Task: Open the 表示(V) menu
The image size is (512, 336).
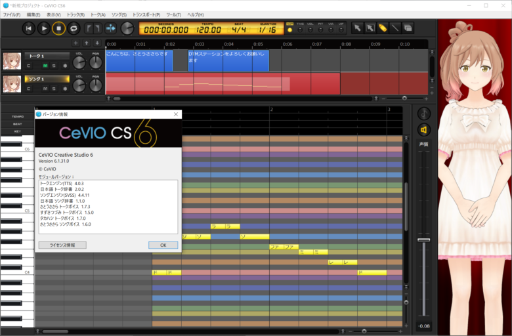Action: click(54, 14)
